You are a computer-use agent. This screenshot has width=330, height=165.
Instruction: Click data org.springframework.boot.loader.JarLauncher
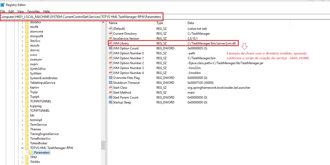(x=219, y=88)
